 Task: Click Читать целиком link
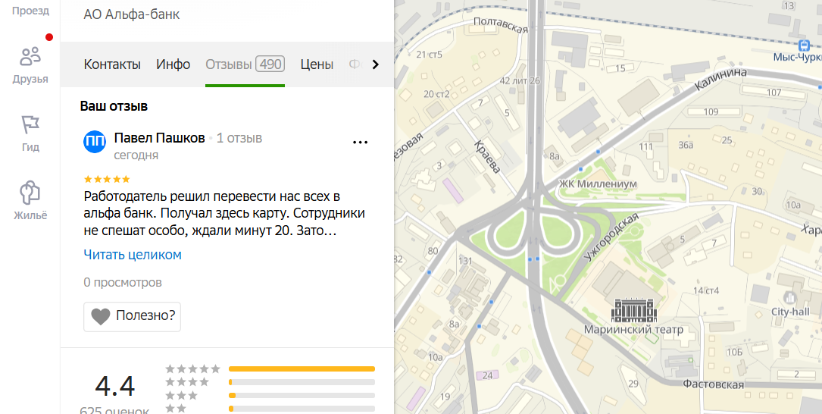click(133, 255)
